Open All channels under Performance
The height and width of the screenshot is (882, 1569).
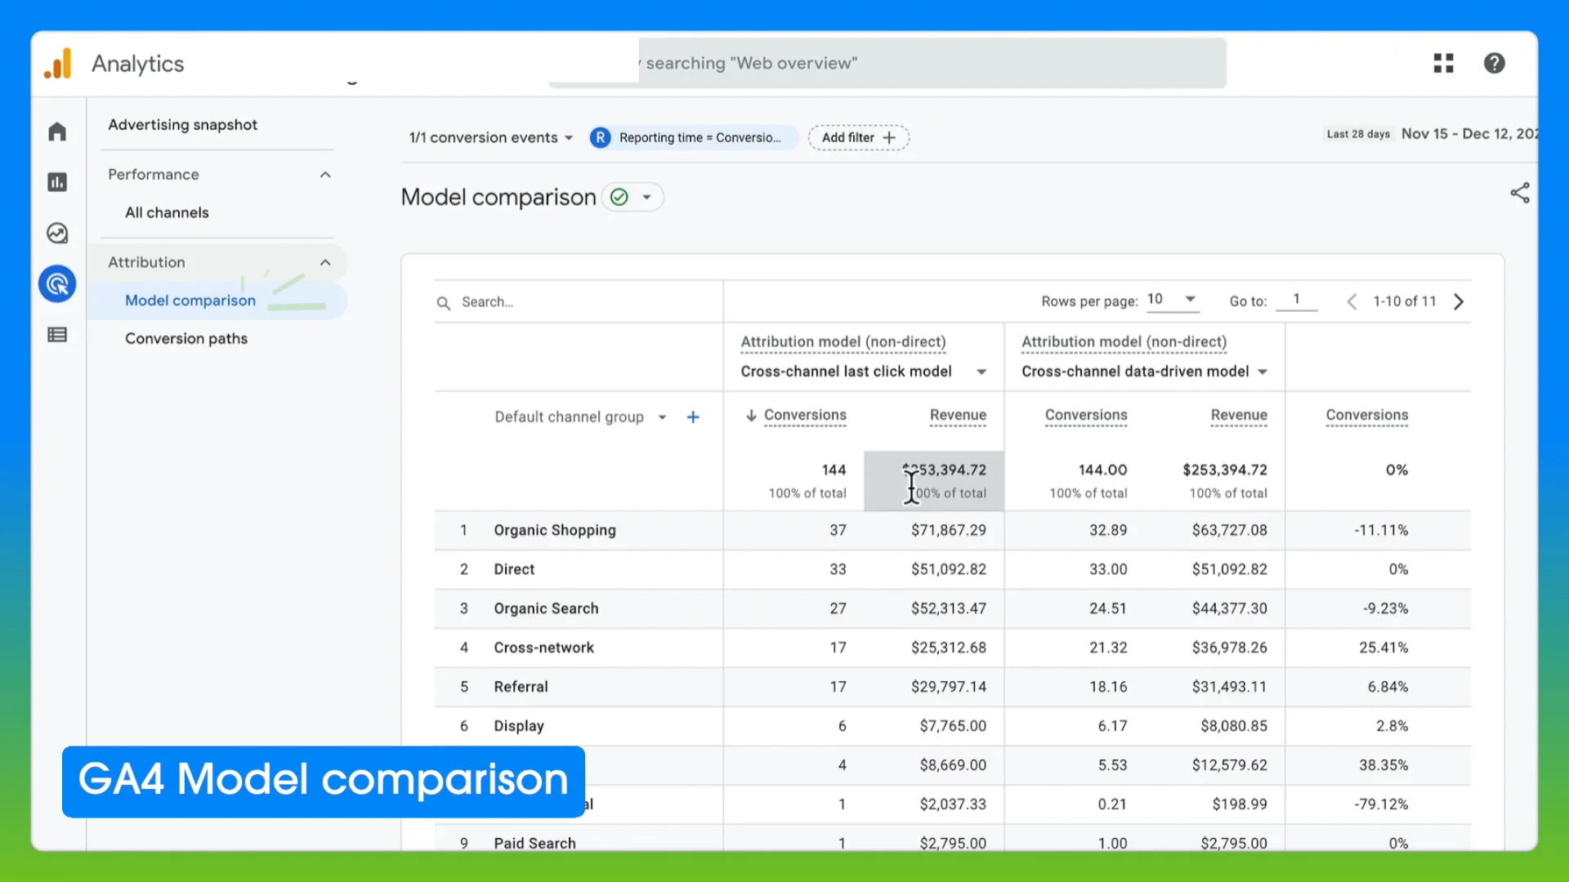pos(166,212)
